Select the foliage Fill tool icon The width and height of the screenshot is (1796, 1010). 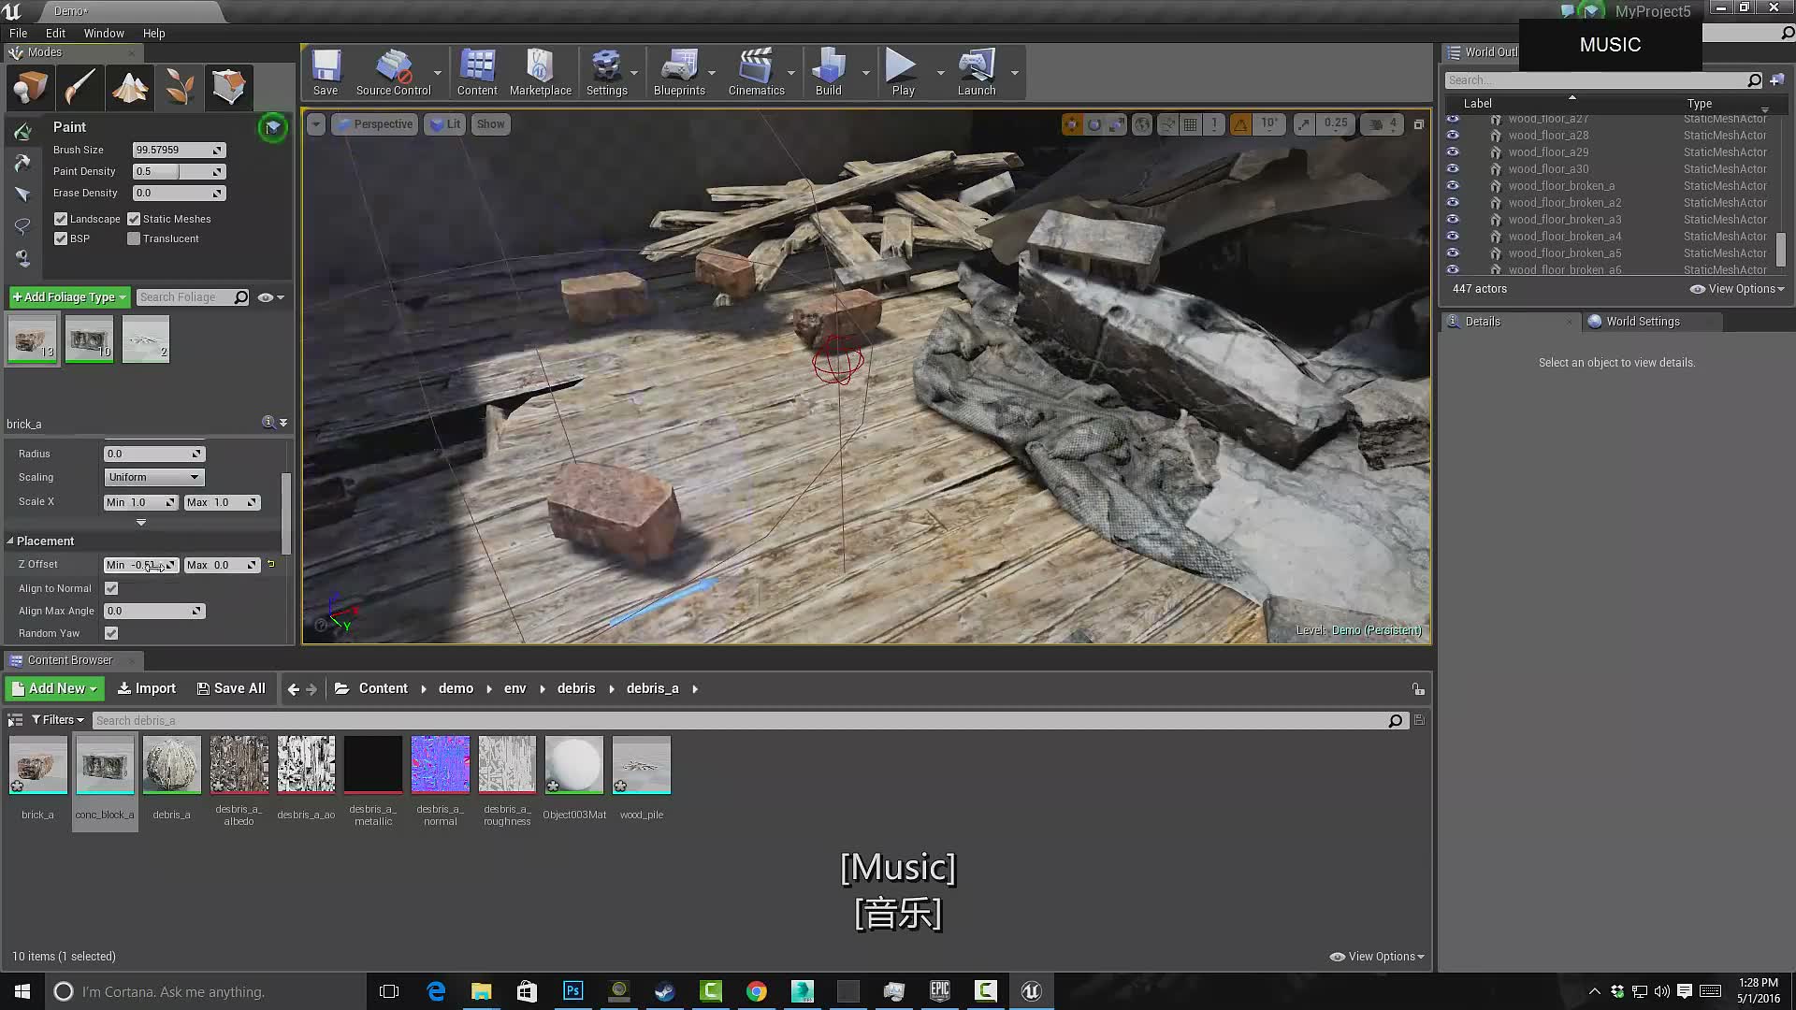click(22, 258)
